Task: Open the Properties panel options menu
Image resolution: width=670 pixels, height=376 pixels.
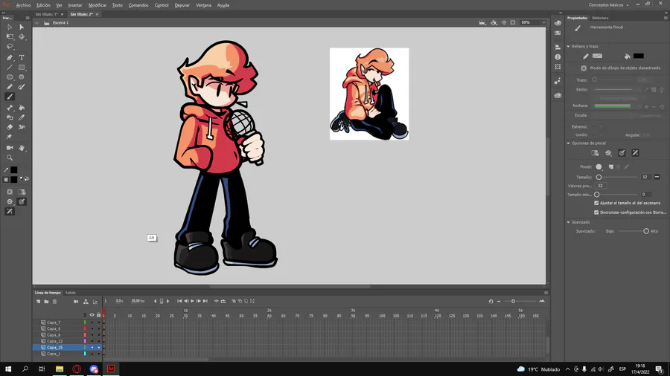Action: [x=666, y=18]
